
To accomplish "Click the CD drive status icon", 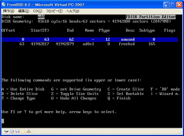I will 12,131.
